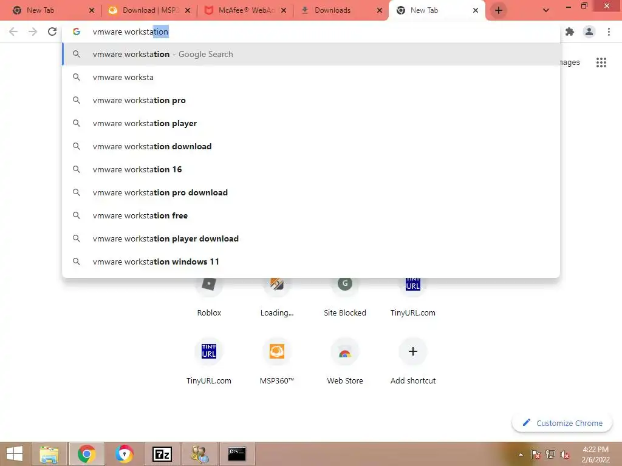Image resolution: width=622 pixels, height=466 pixels.
Task: Open the Extensions puzzle icon
Action: pyautogui.click(x=570, y=32)
